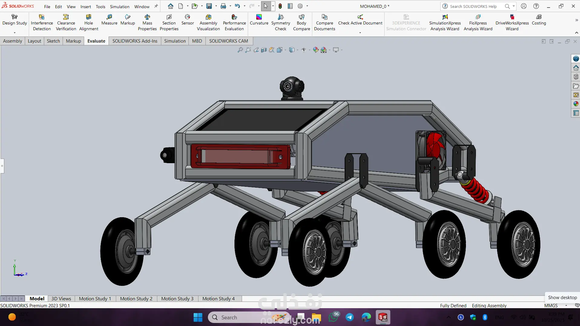This screenshot has height=326, width=580.
Task: Expand the Hide/Show Items dropdown
Action: coord(309,50)
